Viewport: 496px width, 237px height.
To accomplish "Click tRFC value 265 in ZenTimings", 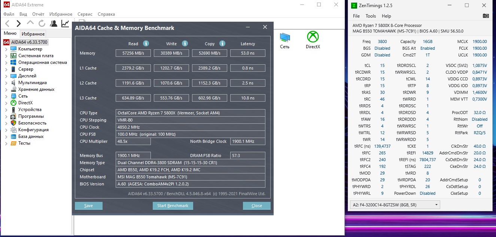I will pos(382,153).
